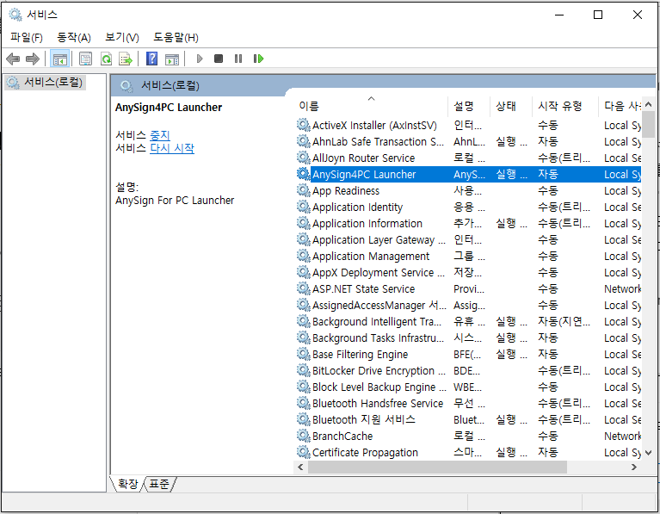Click the gear icon of the ActiveX Installer row
660x514 pixels.
coord(303,125)
